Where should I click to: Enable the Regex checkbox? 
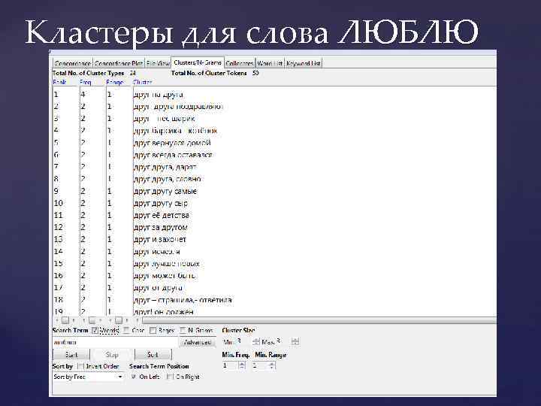tap(153, 330)
